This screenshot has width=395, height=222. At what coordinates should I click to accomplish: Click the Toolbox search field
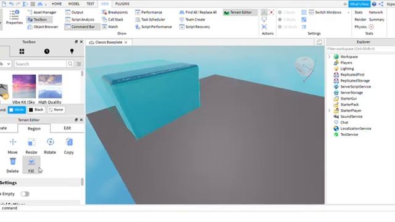pyautogui.click(x=40, y=64)
